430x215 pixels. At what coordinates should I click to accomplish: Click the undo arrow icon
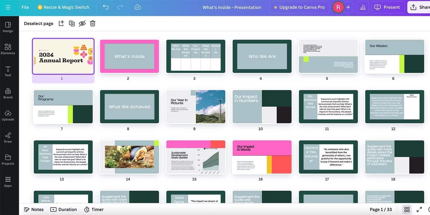(x=106, y=7)
